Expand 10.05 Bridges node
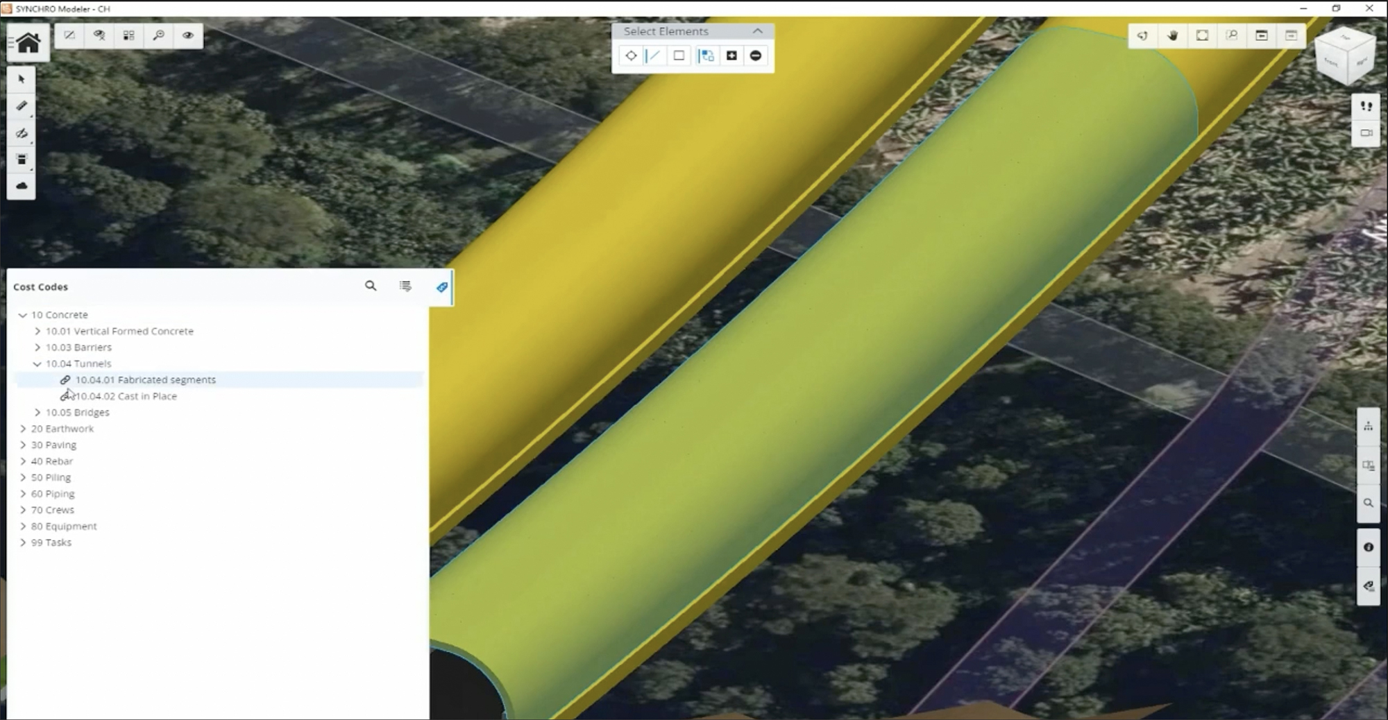1388x720 pixels. coord(37,412)
